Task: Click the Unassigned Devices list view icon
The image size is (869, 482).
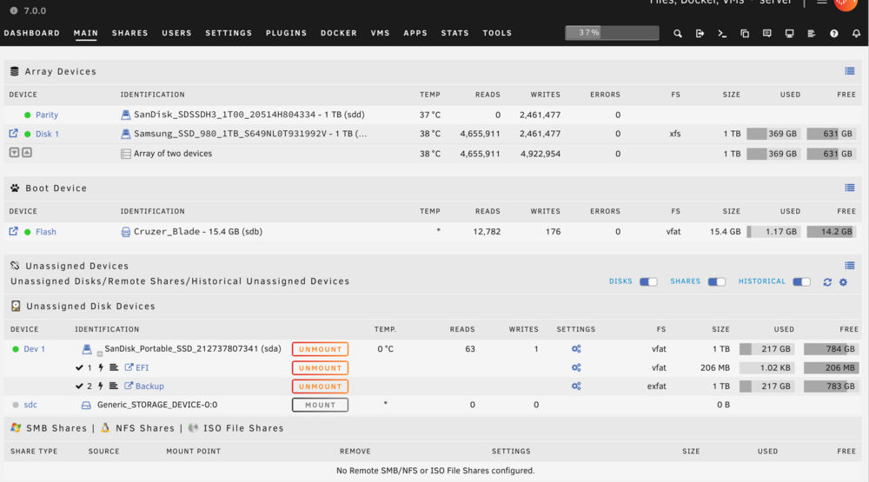Action: point(850,266)
